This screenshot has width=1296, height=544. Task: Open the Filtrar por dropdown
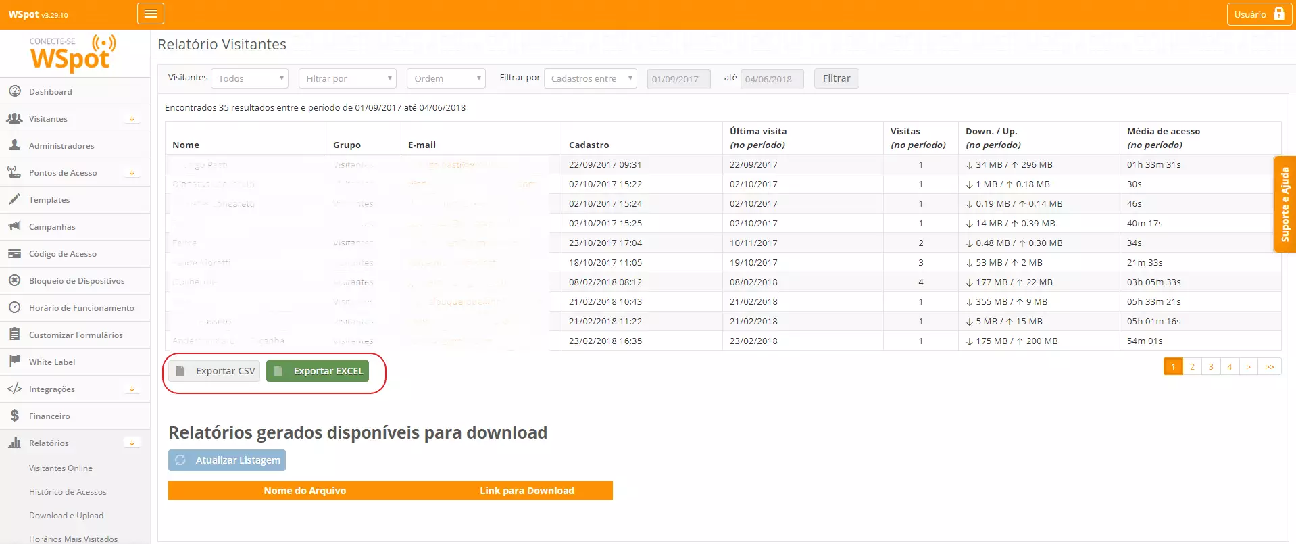[347, 78]
